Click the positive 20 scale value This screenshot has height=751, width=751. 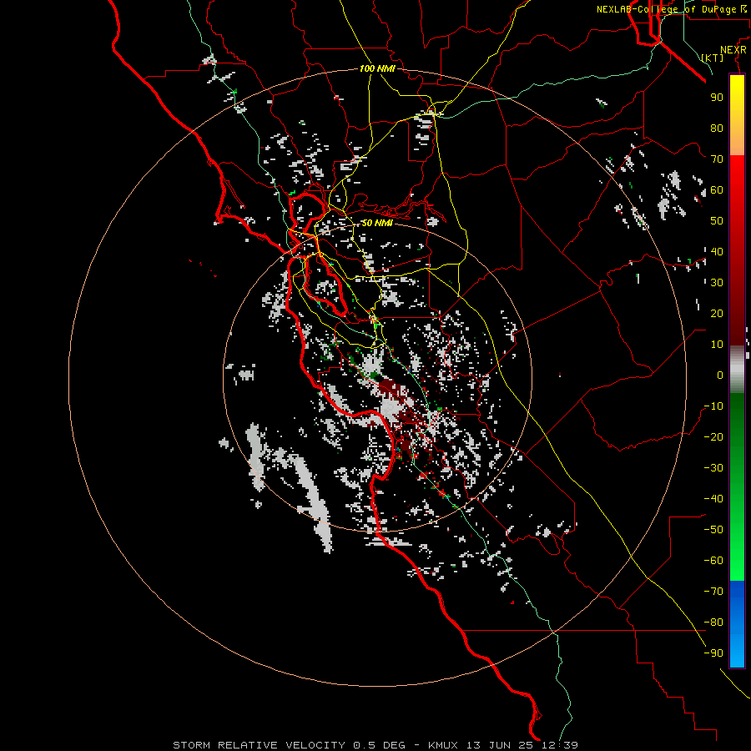(717, 313)
